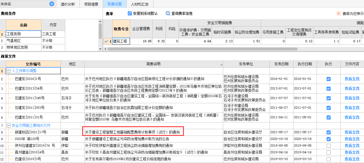Open the 未命名 project dropdown arrow
This screenshot has height=163, width=364.
[x=52, y=4]
